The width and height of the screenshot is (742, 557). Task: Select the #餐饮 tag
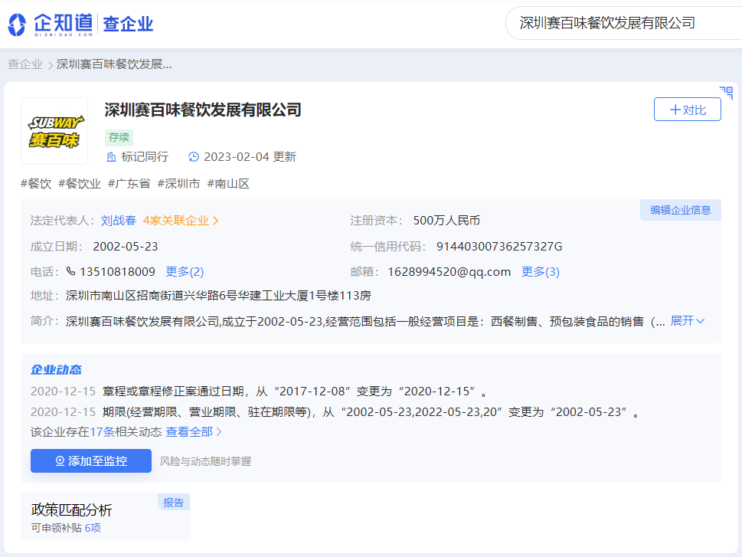tap(36, 184)
